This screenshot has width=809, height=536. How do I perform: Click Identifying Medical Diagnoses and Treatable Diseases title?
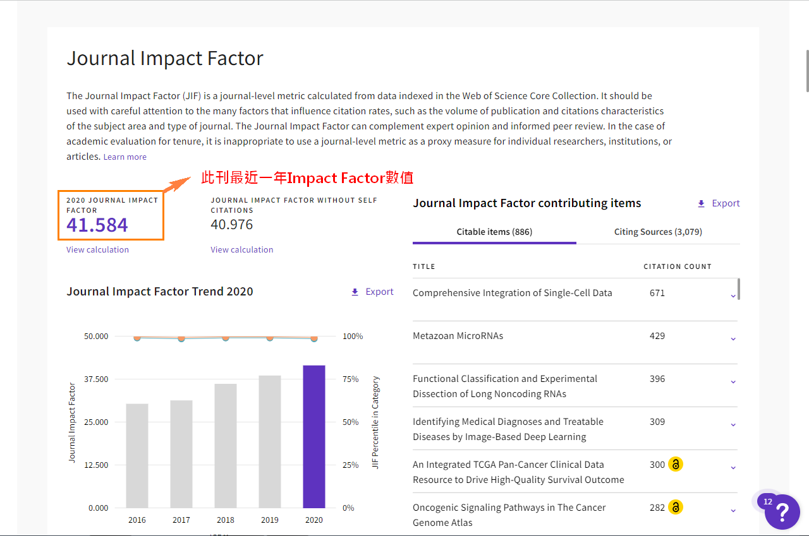coord(508,429)
